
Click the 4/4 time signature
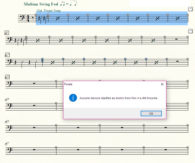[x=28, y=18]
